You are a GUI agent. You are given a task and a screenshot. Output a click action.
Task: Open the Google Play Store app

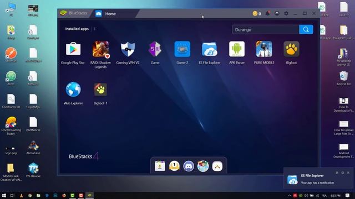coord(73,49)
